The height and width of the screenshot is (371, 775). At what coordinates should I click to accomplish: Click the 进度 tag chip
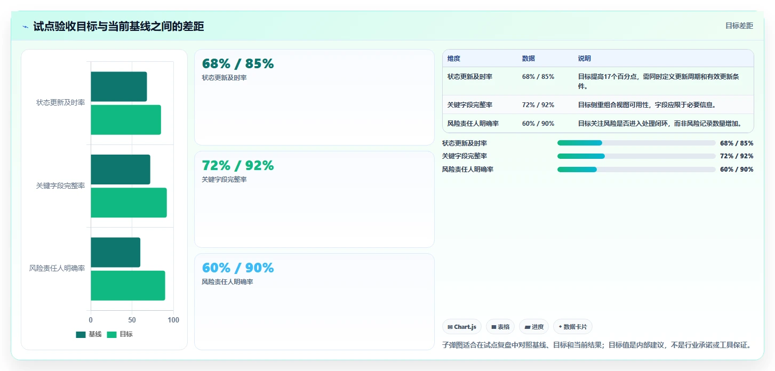click(534, 327)
